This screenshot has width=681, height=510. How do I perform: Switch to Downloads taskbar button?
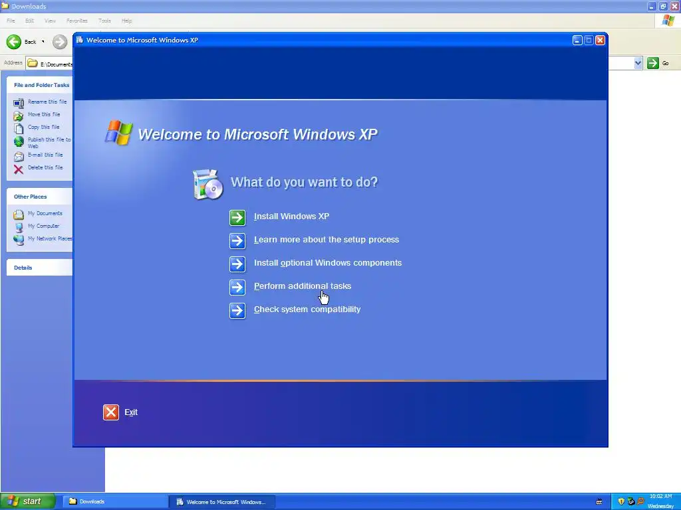pos(114,501)
